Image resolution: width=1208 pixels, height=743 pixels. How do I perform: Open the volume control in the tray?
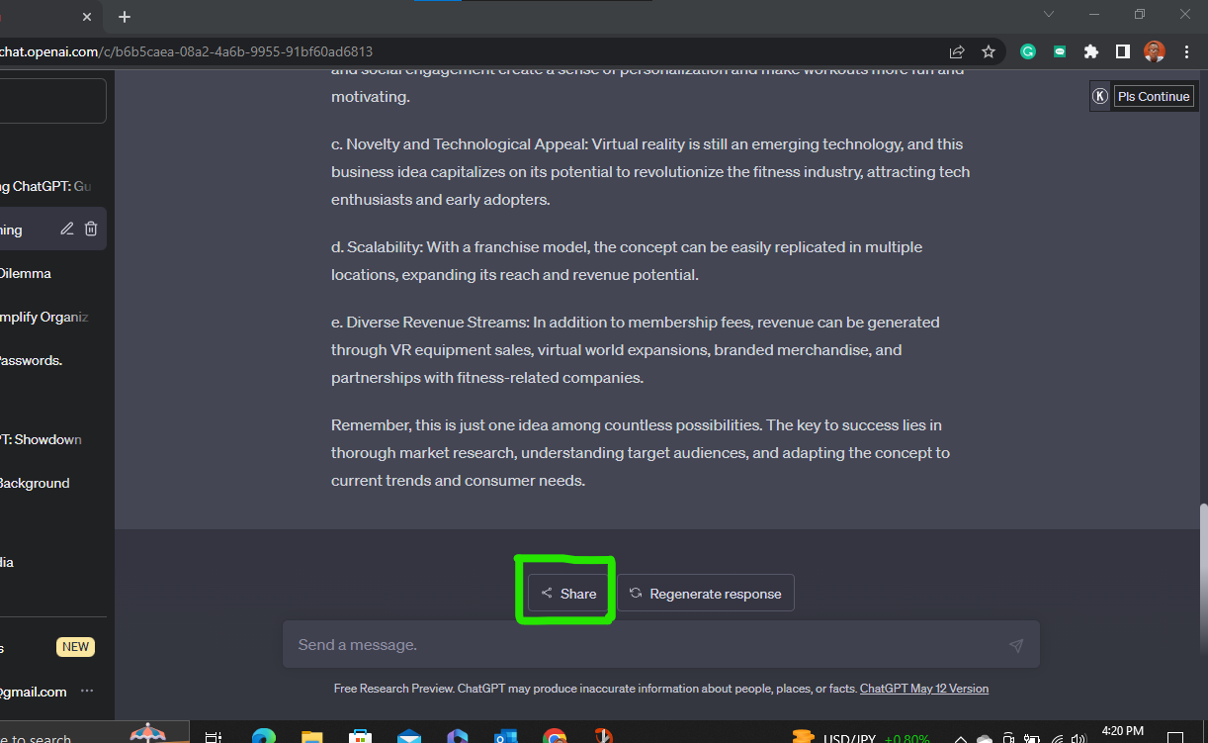1079,737
